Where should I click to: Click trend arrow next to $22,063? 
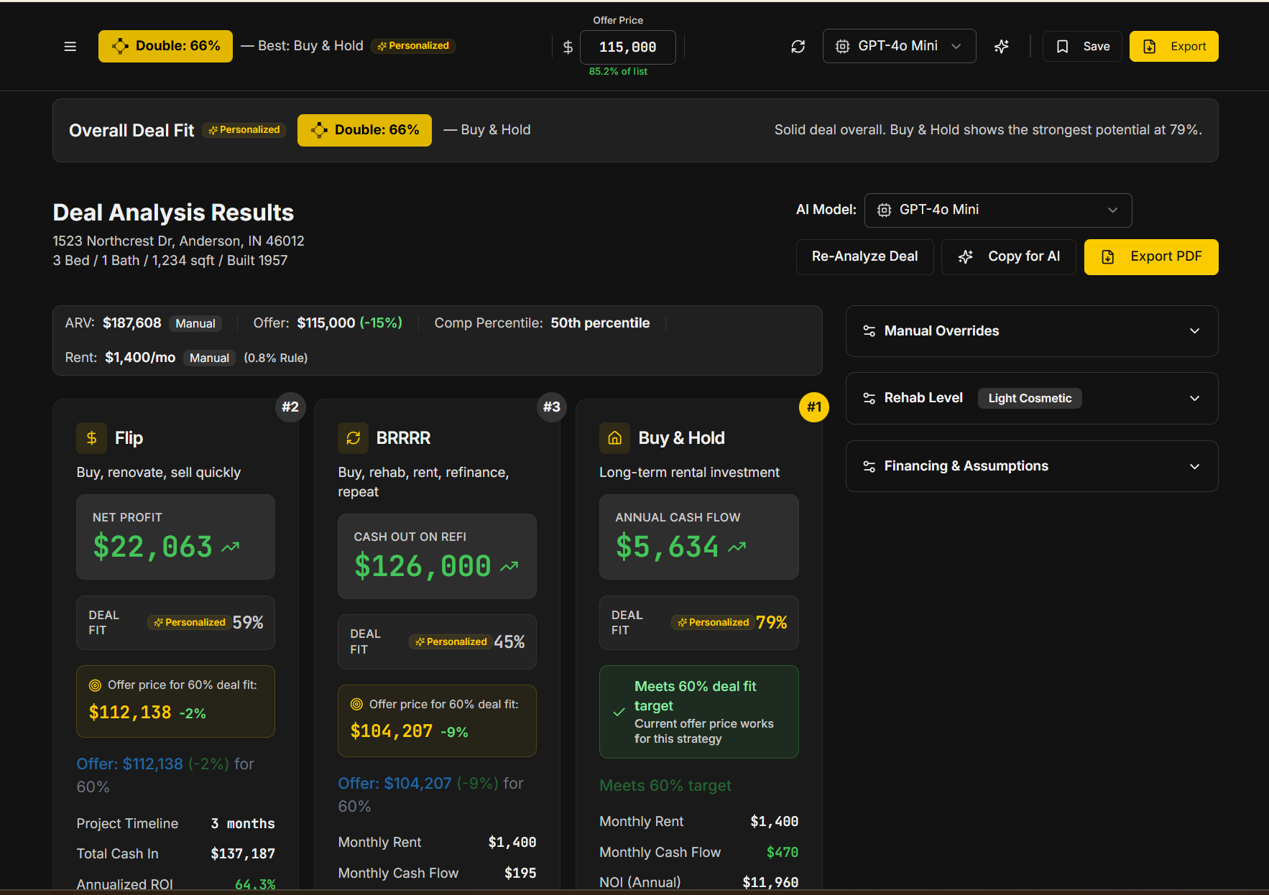[231, 547]
